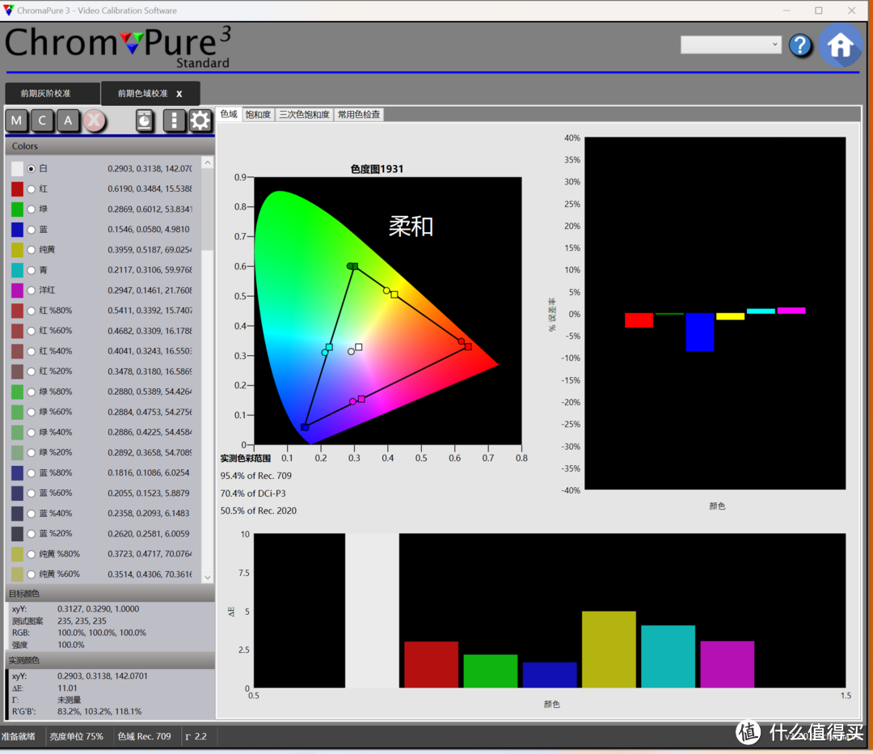Click the 蓝 %80% row label
Viewport: 873px width, 754px height.
pyautogui.click(x=56, y=472)
